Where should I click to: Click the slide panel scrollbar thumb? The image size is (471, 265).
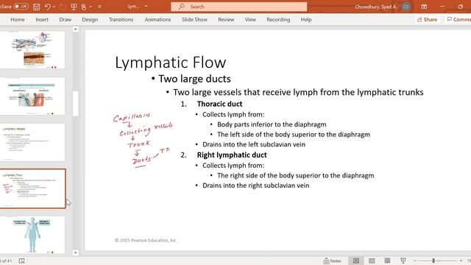[75, 104]
